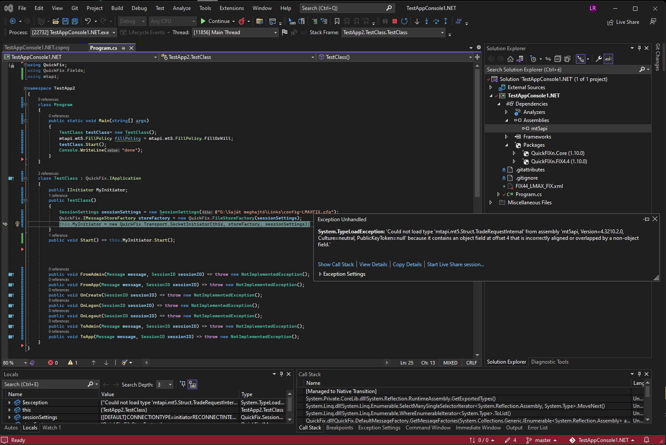Click the bookmark toolbar icon
Image resolution: width=666 pixels, height=445 pixels.
337,21
